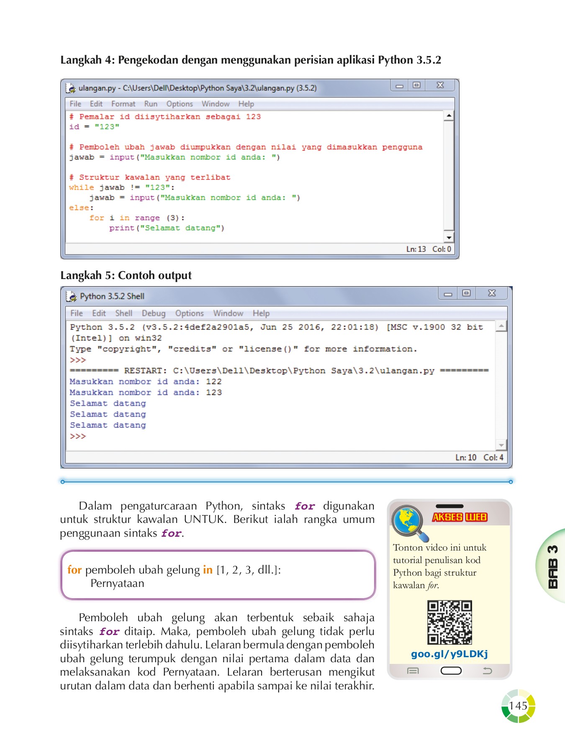Click the Python Shell title bar icon
Viewport: 565px width, 753px height.
point(72,296)
